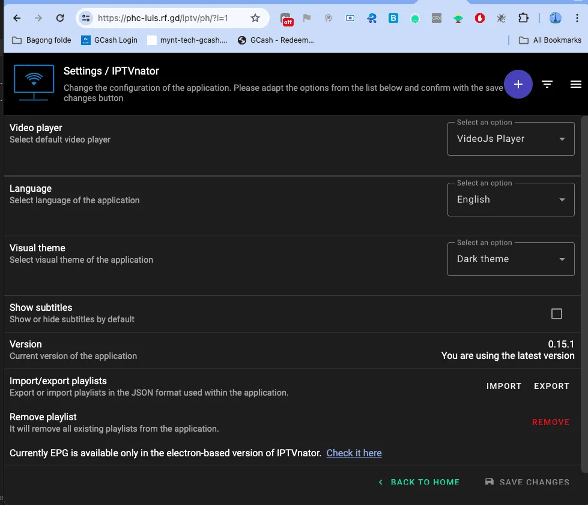Click 'Select language of the application' description

[x=74, y=201]
